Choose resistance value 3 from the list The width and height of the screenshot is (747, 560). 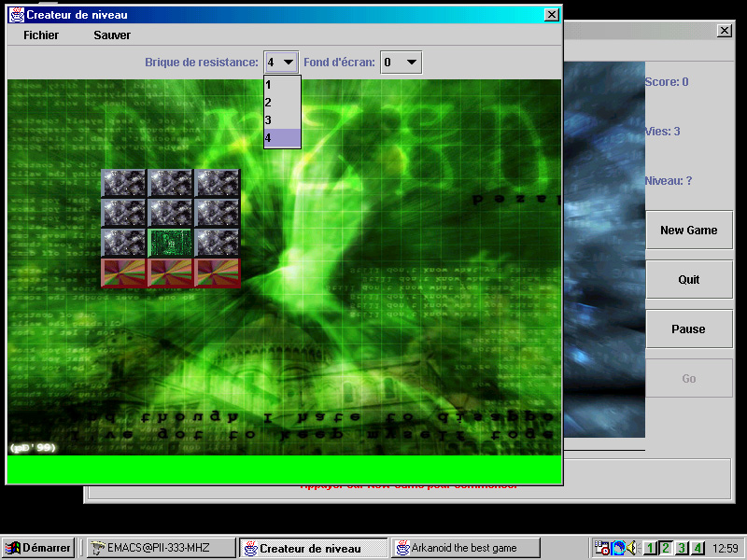282,120
